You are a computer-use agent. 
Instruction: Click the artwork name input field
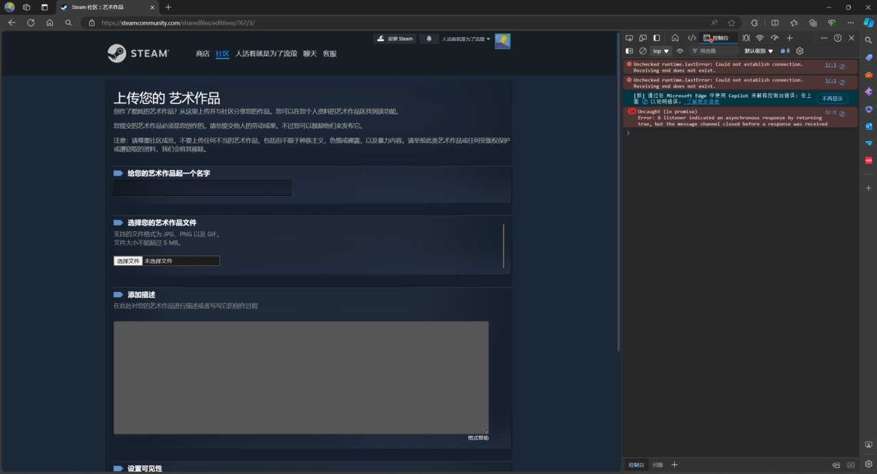[202, 187]
